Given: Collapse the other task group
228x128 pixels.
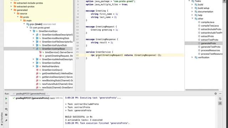Looking at the screenshot, I should click(192, 18).
